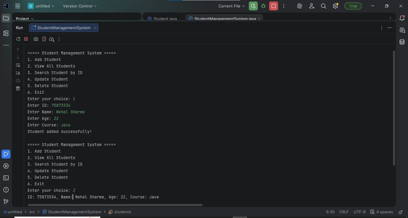Open the 4 spaces indentation settings
This screenshot has height=218, width=408.
click(381, 212)
